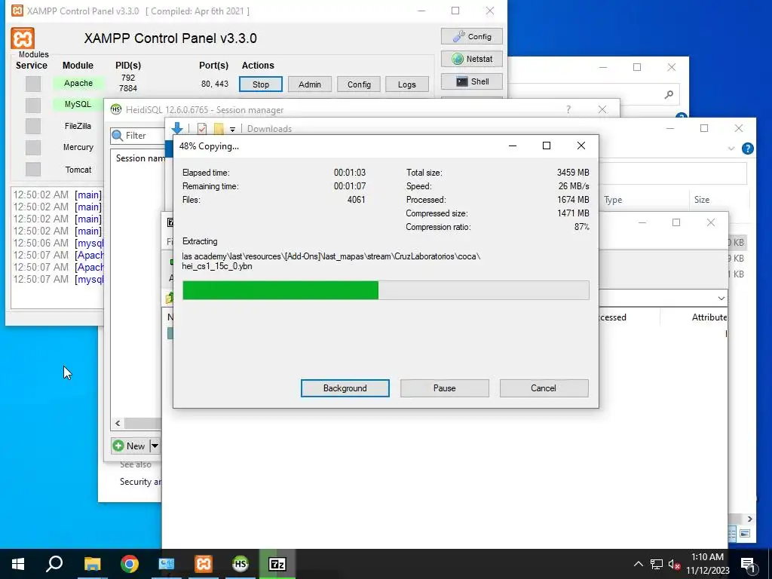Expand the dropdown arrow beside HeidiSQL New button
Screen dimensions: 772x579
tap(155, 446)
